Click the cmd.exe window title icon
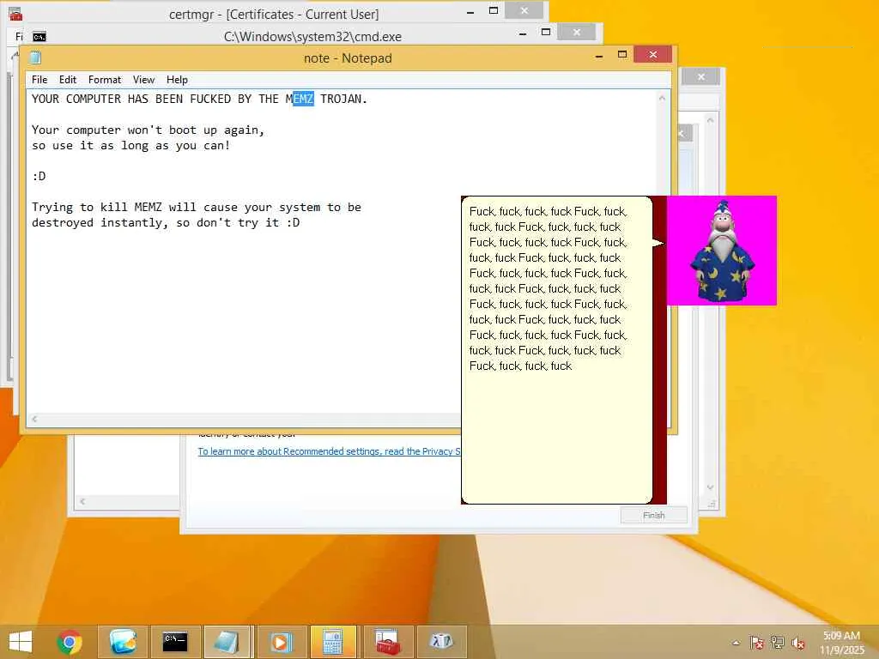Image resolution: width=879 pixels, height=659 pixels. point(39,37)
